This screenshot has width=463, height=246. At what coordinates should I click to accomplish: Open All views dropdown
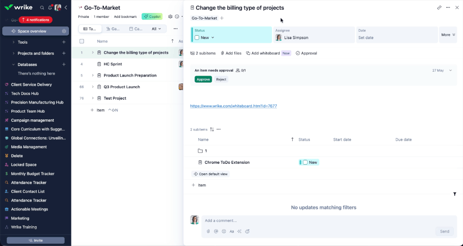(156, 29)
